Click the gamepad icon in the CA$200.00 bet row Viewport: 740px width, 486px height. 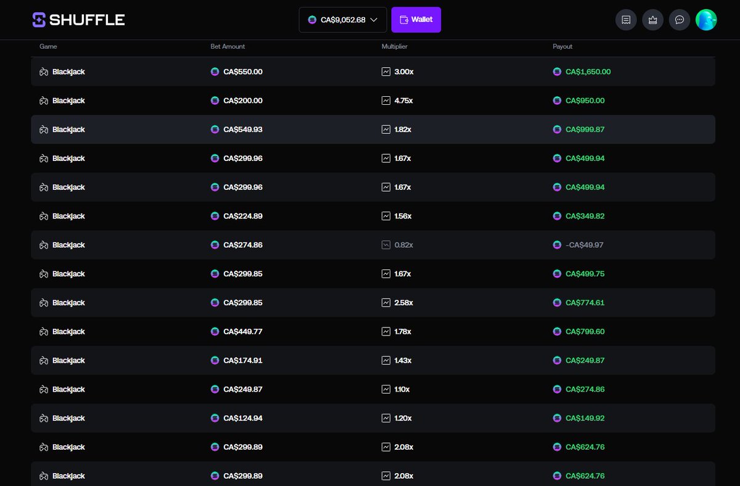44,101
